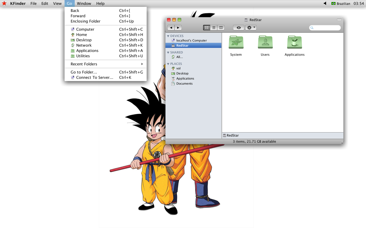The height and width of the screenshot is (228, 366).
Task: Choose Desktop in Go menu
Action: point(105,40)
